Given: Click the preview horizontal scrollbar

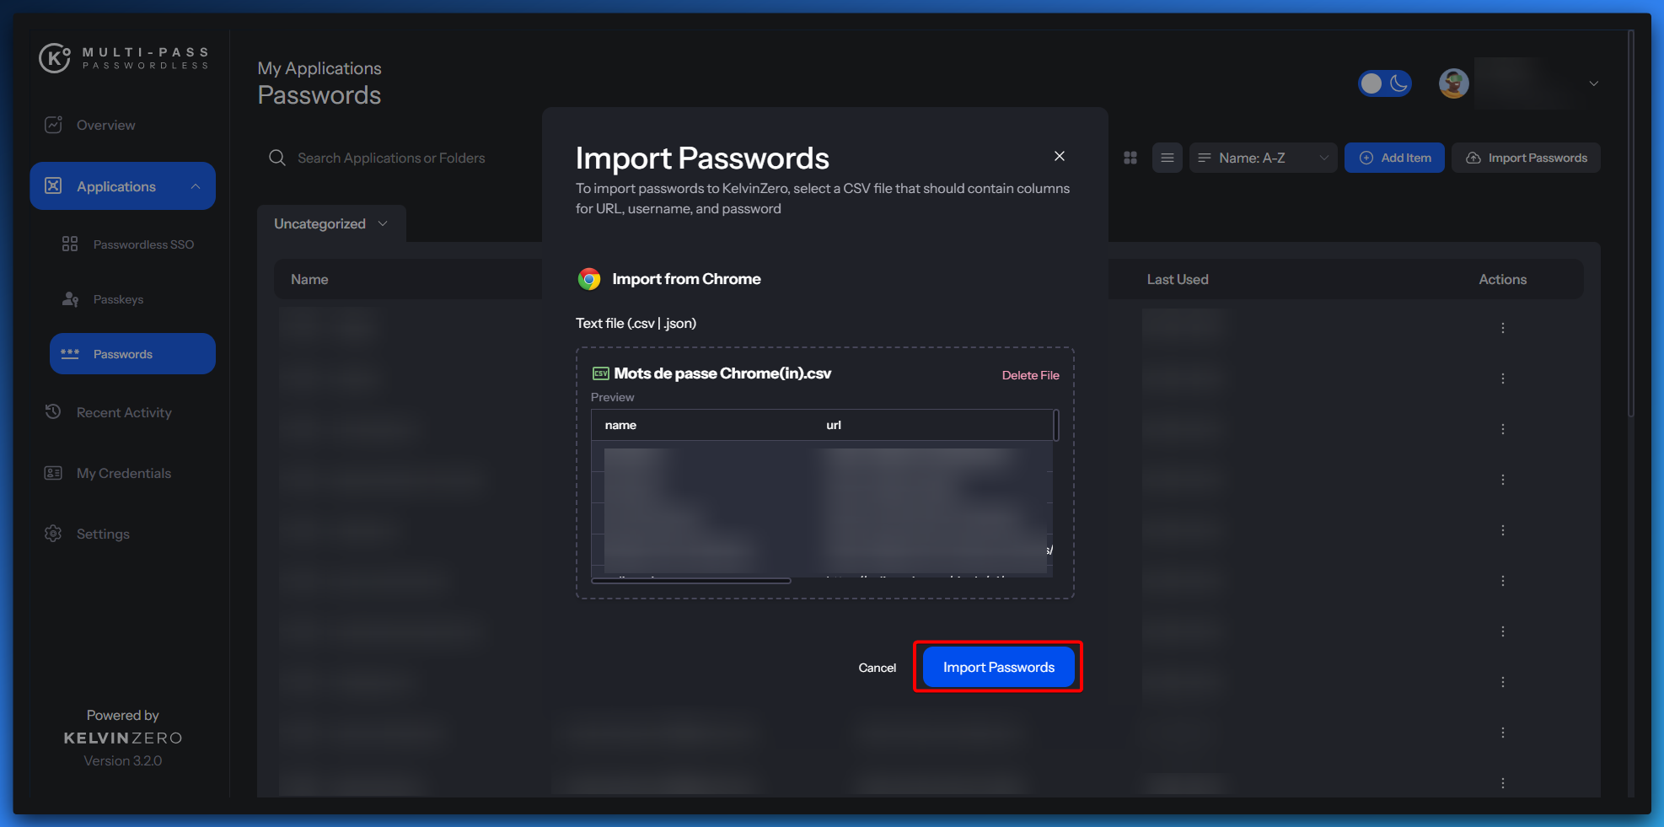Looking at the screenshot, I should click(691, 581).
